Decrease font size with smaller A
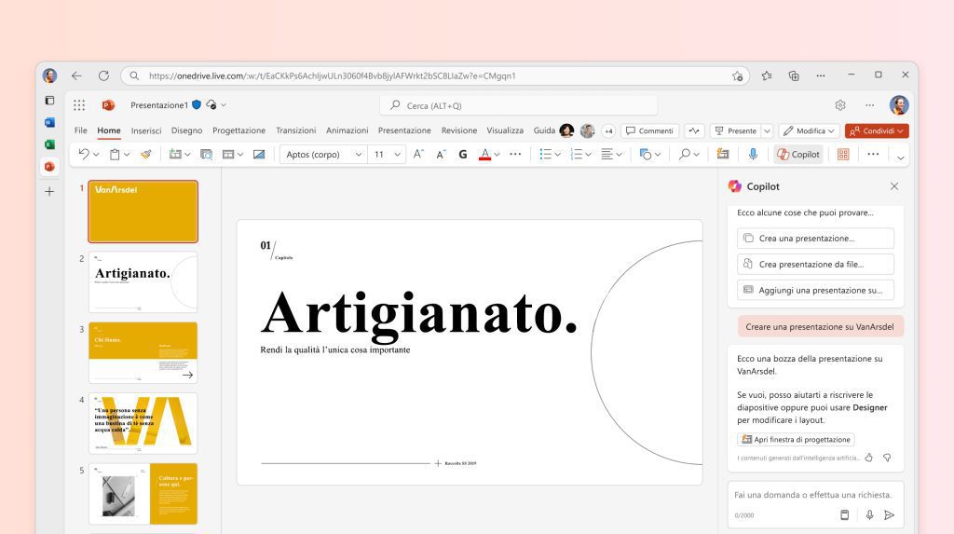The image size is (954, 534). click(441, 155)
